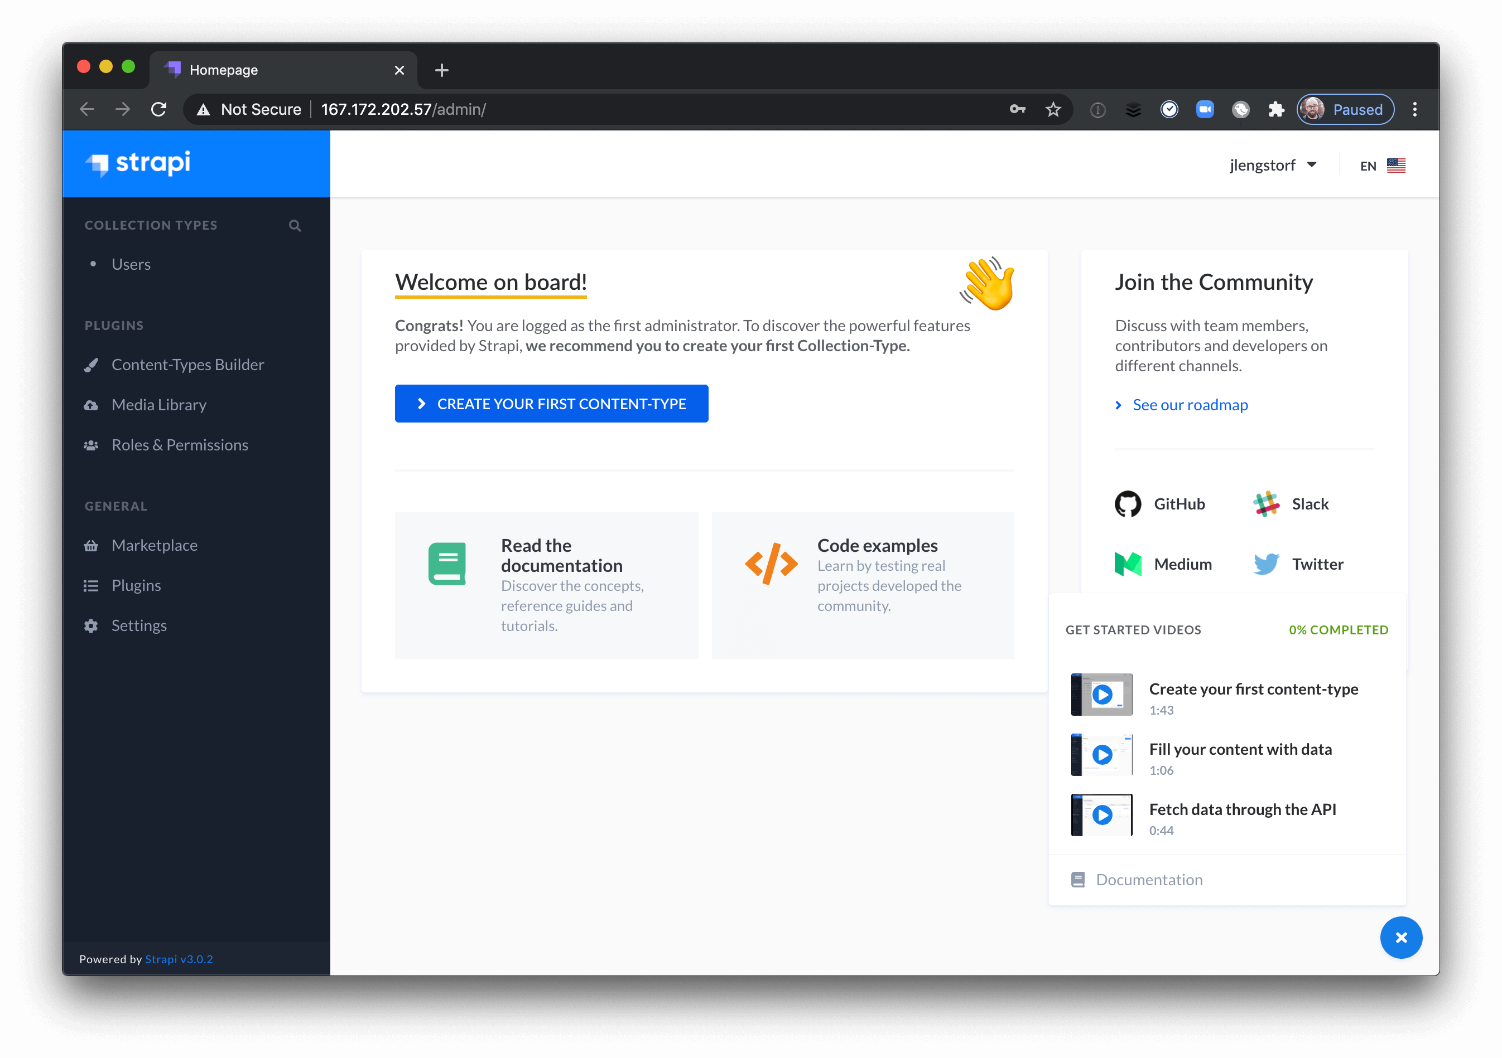
Task: Open the Marketplace
Action: point(155,545)
